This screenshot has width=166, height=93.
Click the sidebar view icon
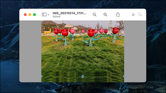point(44,14)
